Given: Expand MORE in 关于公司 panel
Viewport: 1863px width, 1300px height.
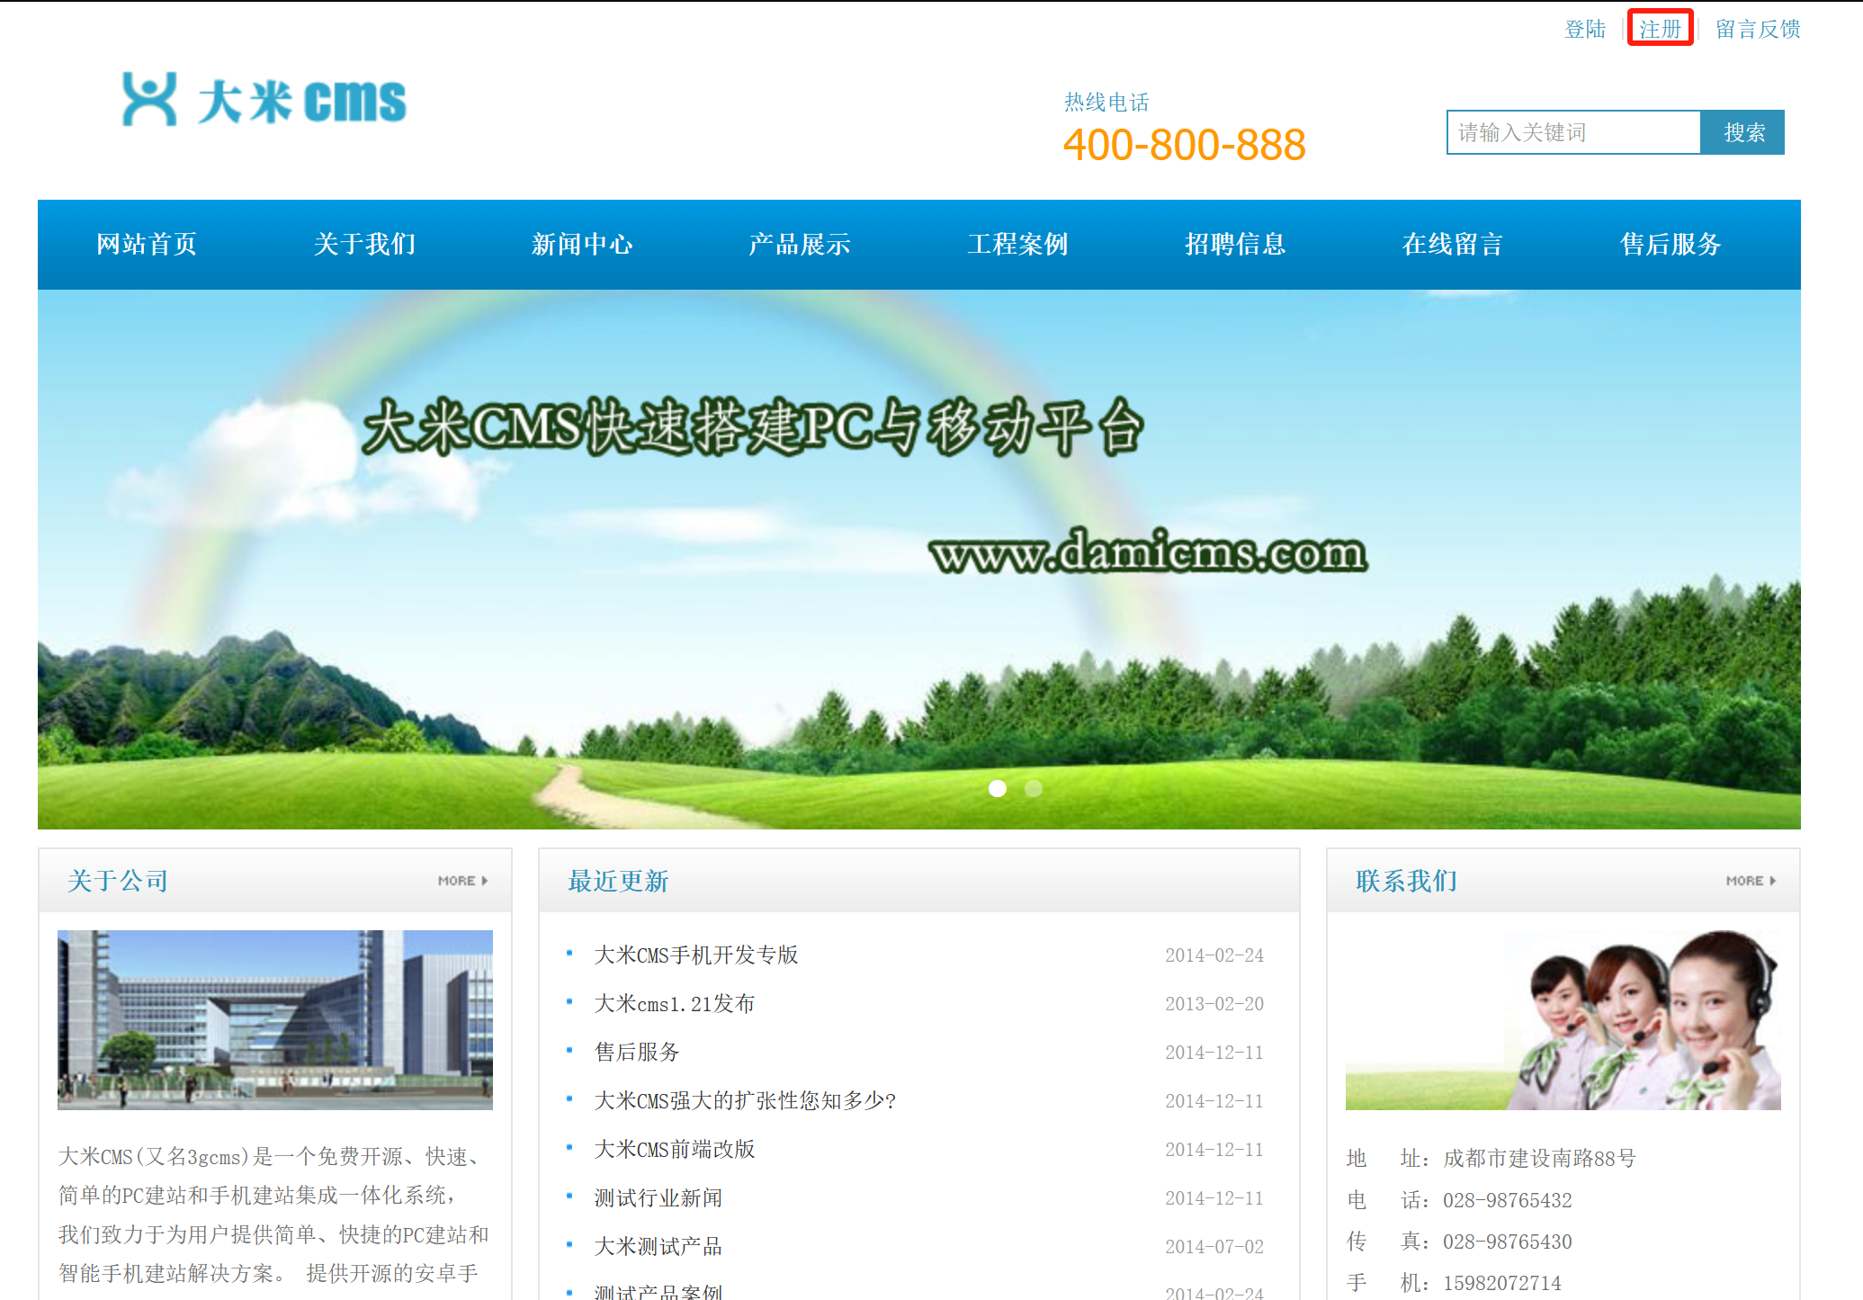Looking at the screenshot, I should (x=462, y=881).
